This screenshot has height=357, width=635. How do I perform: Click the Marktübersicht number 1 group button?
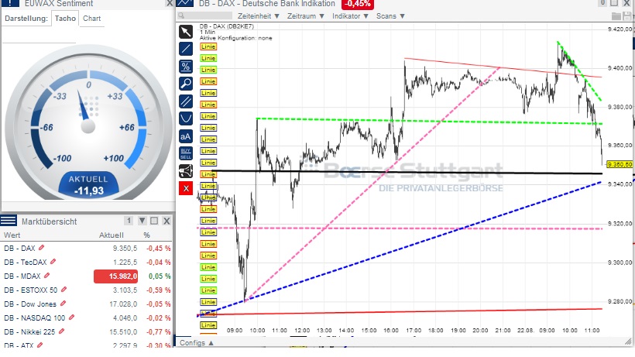129,221
